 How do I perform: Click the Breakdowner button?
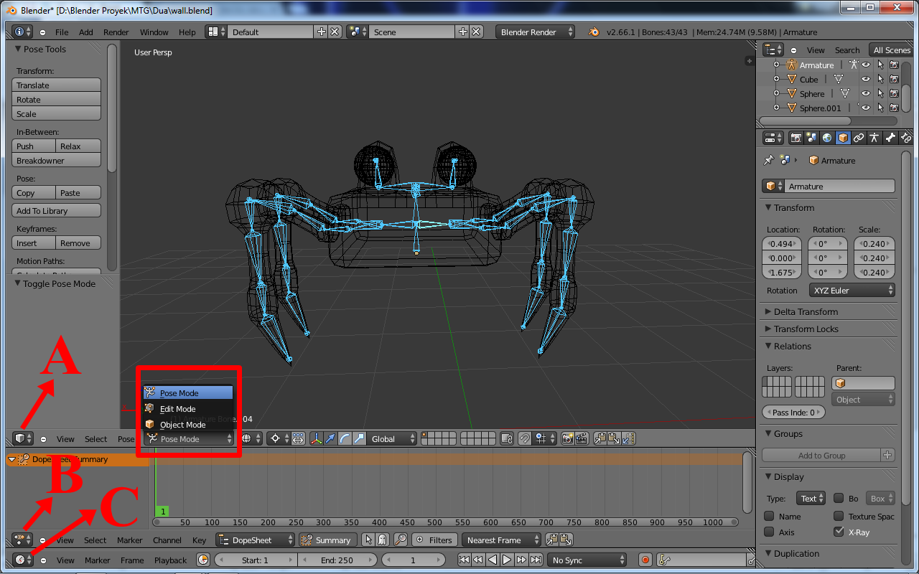tap(57, 160)
